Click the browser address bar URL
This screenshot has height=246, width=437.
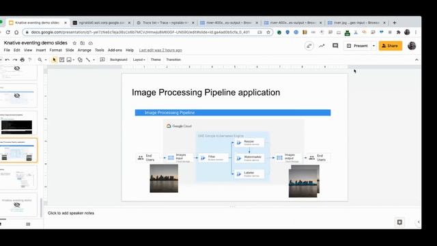140,32
